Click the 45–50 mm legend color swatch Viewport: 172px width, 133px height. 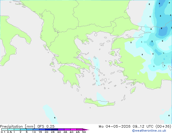[x=80, y=129]
